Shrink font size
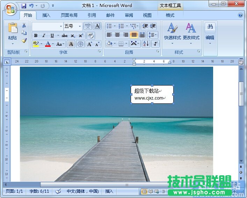This screenshot has width=247, height=198. coord(97,44)
